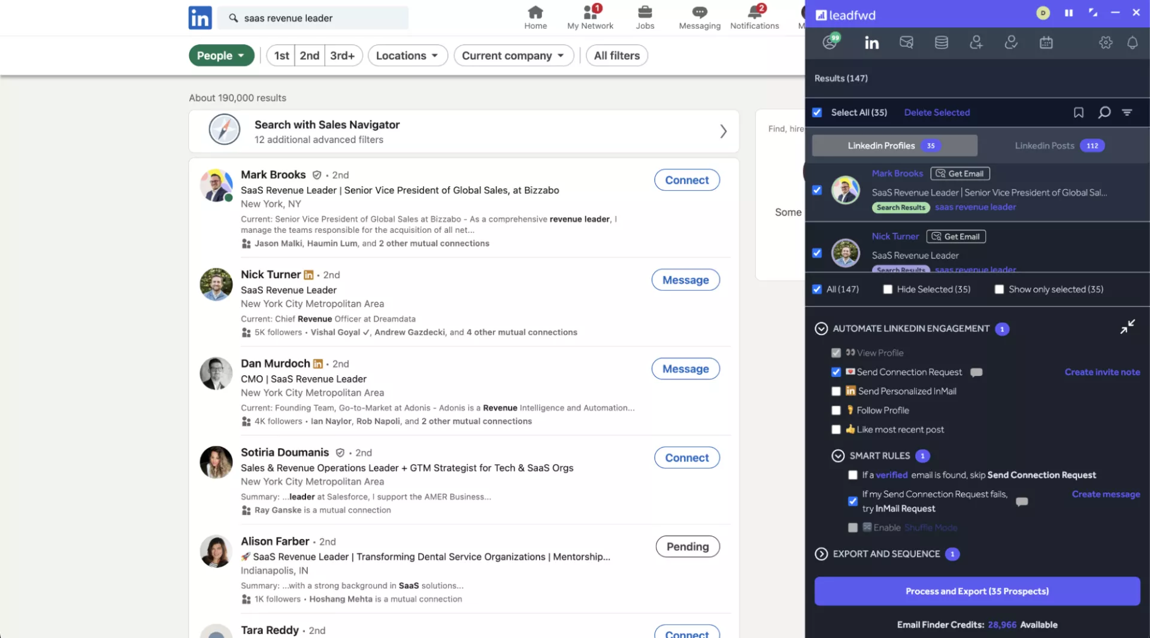Open the leadfwd calendar icon
Viewport: 1150px width, 638px height.
[1046, 42]
